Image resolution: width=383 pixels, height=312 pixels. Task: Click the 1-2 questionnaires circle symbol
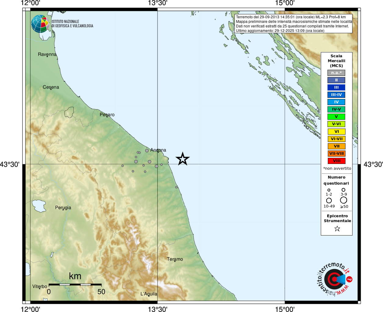[329, 190]
